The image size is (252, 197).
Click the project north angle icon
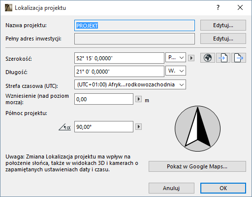point(65,127)
